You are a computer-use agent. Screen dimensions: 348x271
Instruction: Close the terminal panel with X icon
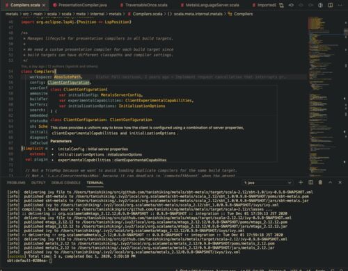[x=340, y=183]
